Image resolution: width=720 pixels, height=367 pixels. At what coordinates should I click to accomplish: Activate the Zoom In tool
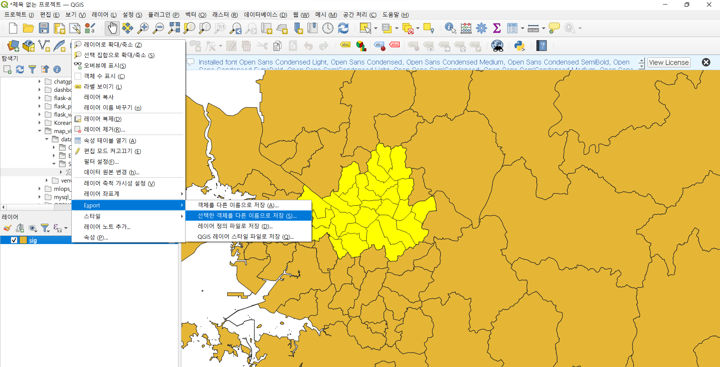pos(143,28)
